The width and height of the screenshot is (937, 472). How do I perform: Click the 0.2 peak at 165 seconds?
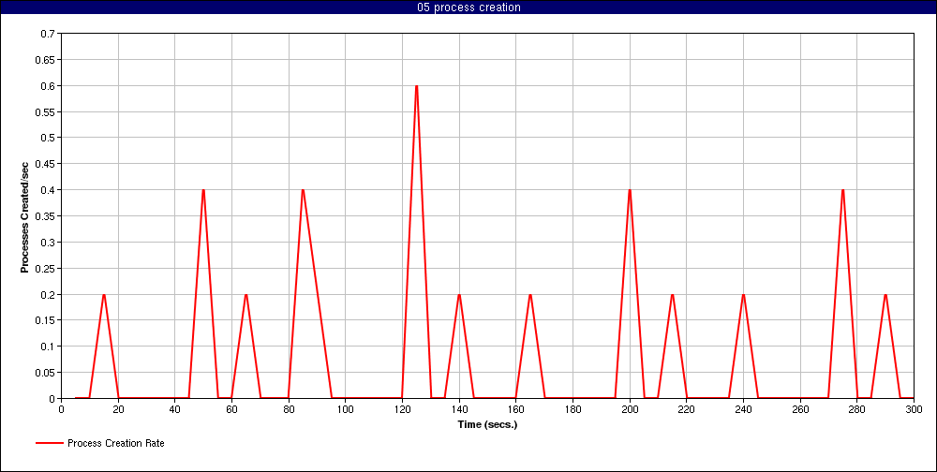[x=530, y=296]
